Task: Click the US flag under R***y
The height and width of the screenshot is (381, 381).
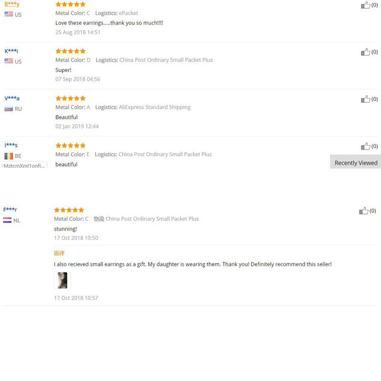Action: coord(9,14)
